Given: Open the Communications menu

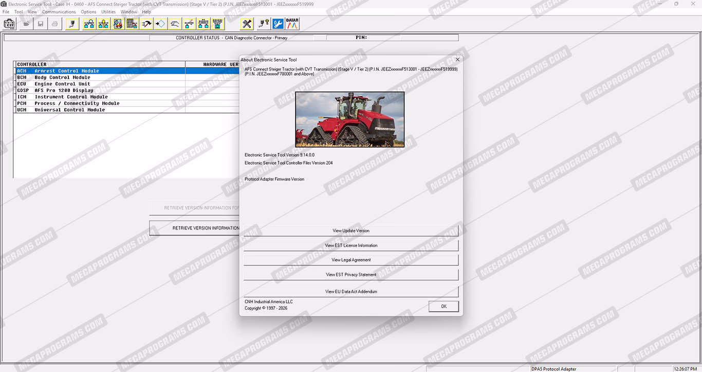Looking at the screenshot, I should pos(59,12).
